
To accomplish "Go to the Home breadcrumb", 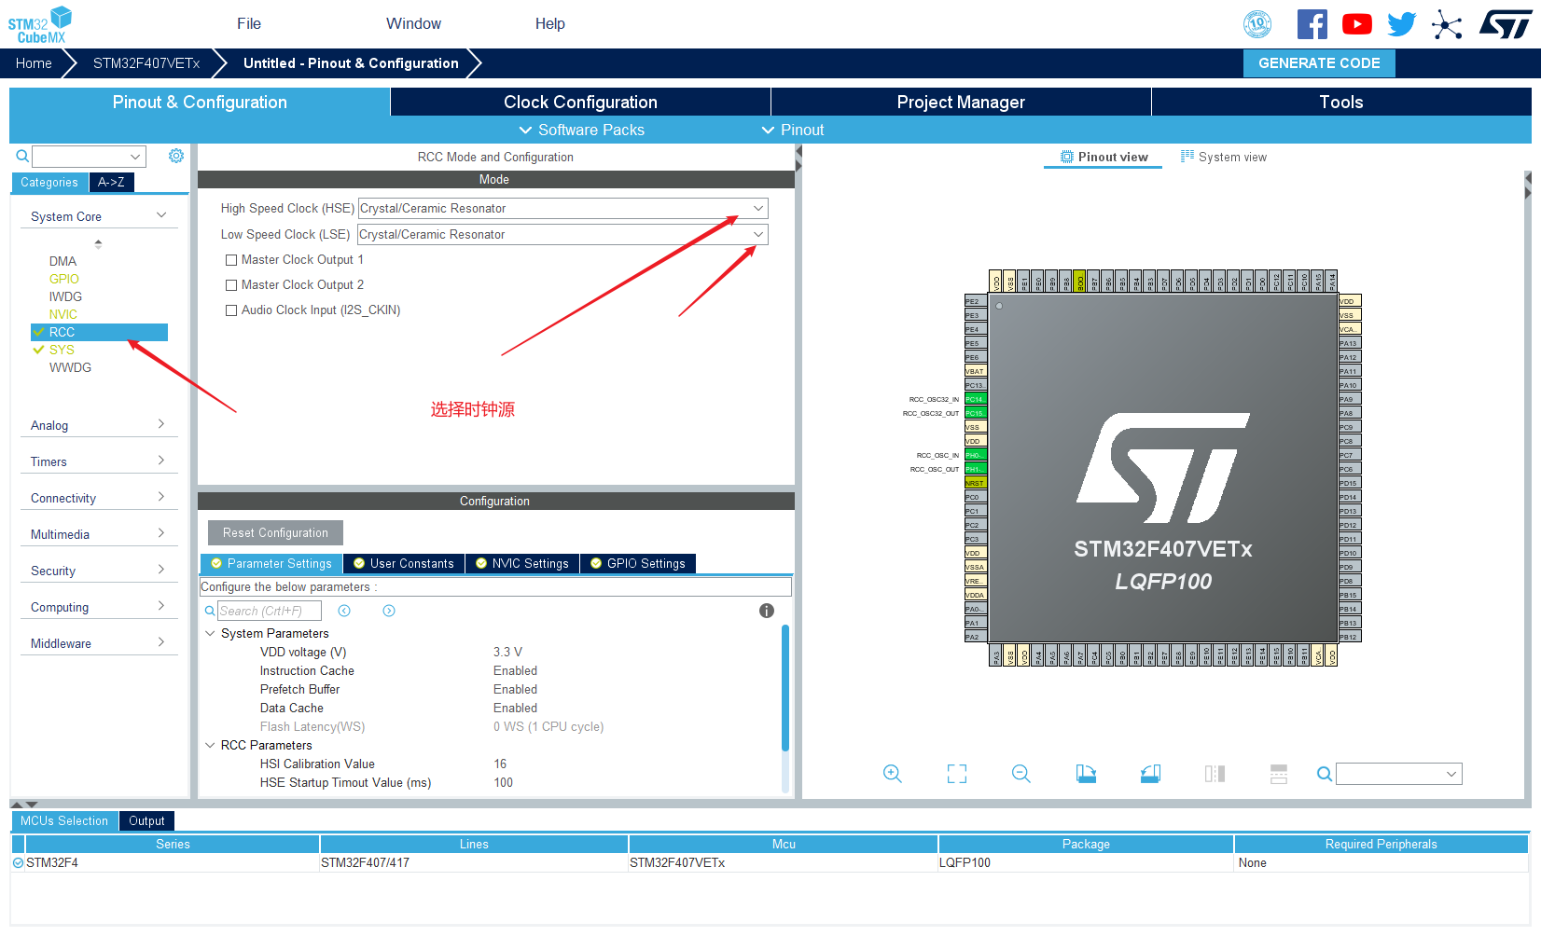I will [x=34, y=63].
